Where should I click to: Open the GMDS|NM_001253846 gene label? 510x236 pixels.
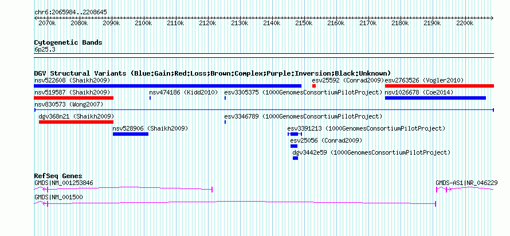point(64,183)
